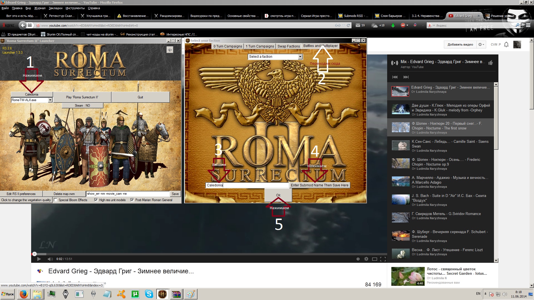534x300 pixels.
Task: Open the Инструменты menu in Firefox
Action: [x=75, y=8]
